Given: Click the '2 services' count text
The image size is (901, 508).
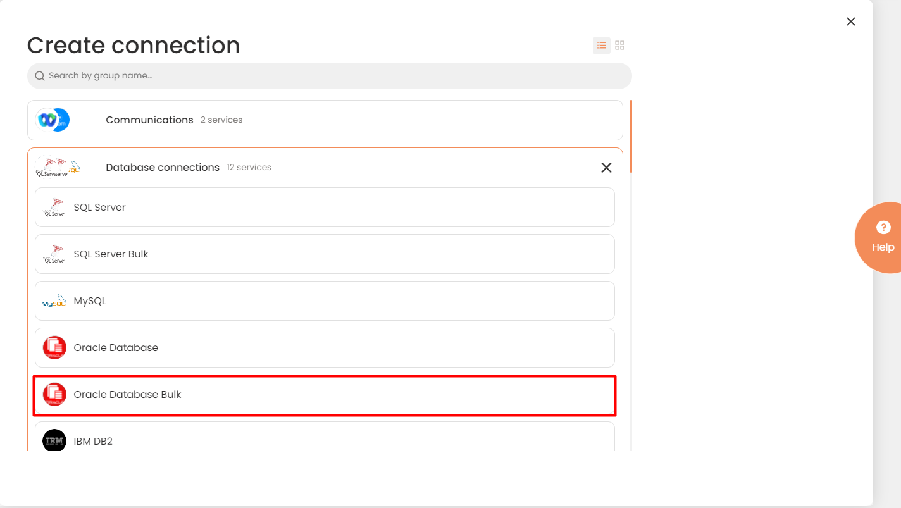Looking at the screenshot, I should coord(221,120).
